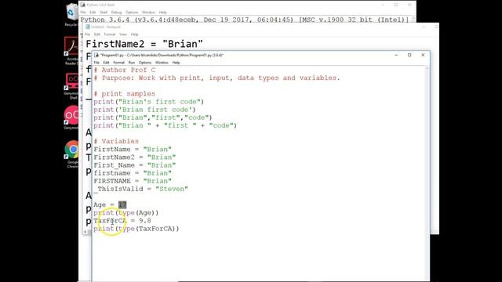This screenshot has height=282, width=502.
Task: Click the Notepad window's title bar icon
Action: point(88,27)
